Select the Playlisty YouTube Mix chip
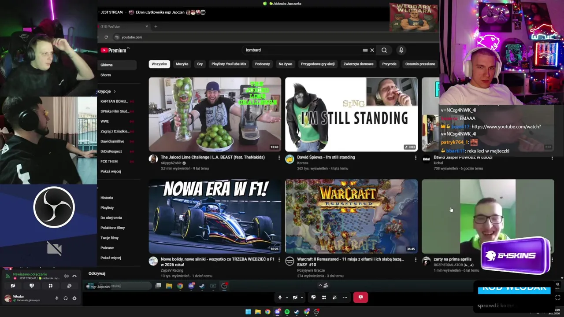Screen dimensions: 564x317 pyautogui.click(x=229, y=64)
